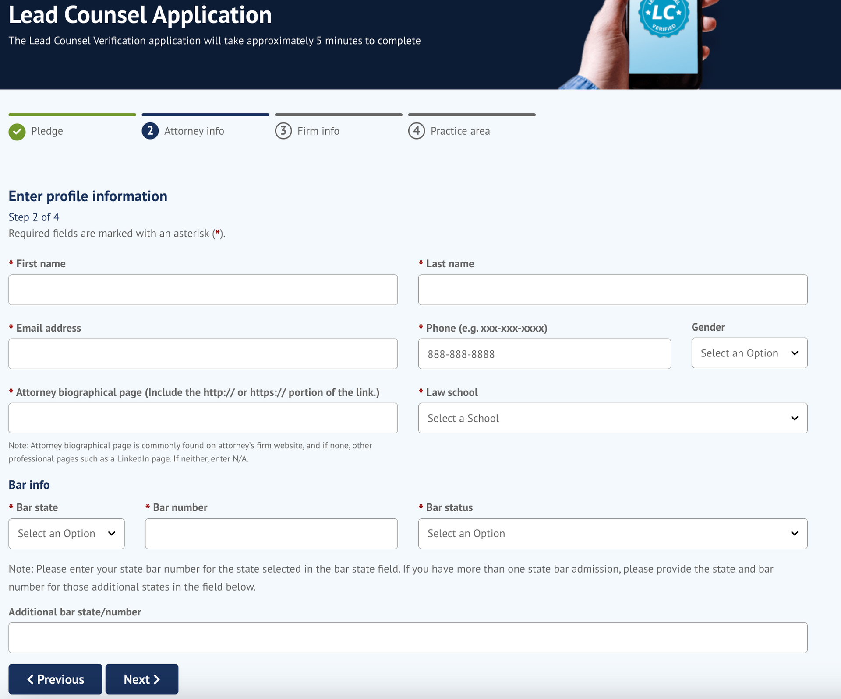Click the Email address input
This screenshot has height=699, width=841.
point(203,354)
